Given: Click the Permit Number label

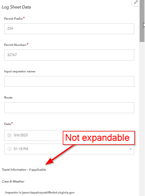Looking at the screenshot, I should pos(15,45).
